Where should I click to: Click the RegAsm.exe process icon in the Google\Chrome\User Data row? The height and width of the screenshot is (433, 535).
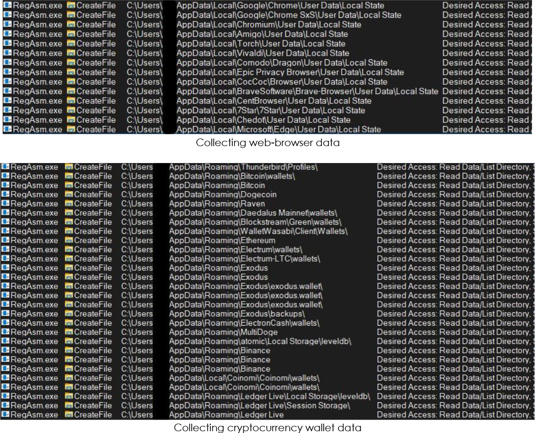(x=8, y=5)
